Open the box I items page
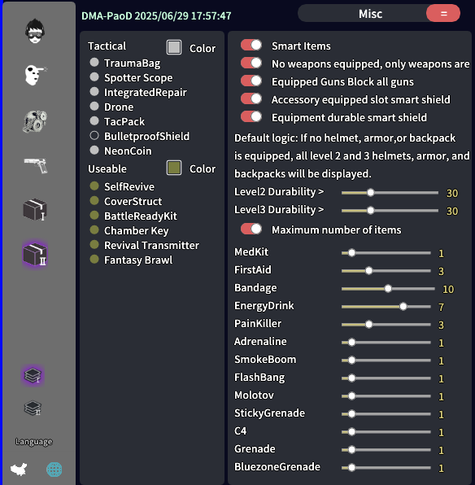 pos(35,210)
